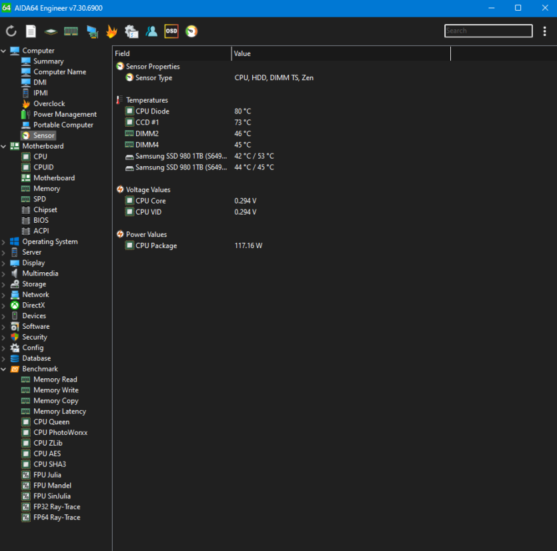Image resolution: width=557 pixels, height=551 pixels.
Task: Select the Security tree item
Action: click(35, 337)
